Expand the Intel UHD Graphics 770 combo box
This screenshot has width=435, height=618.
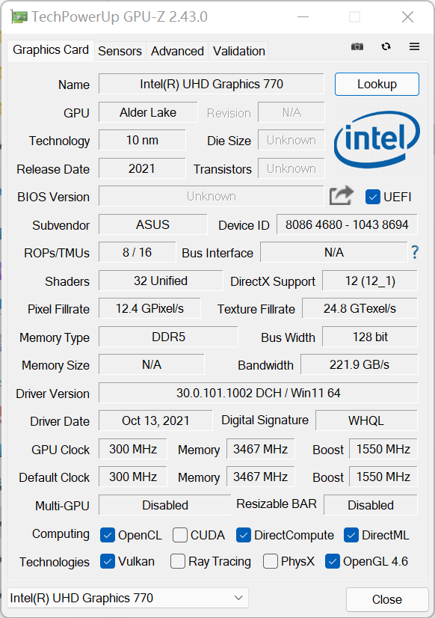[127, 598]
